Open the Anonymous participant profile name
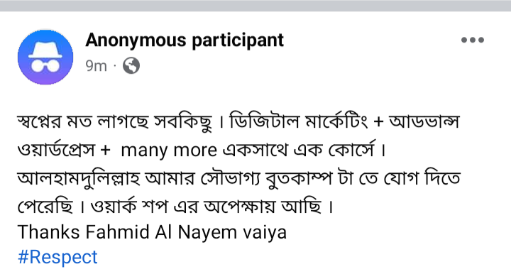 point(185,40)
